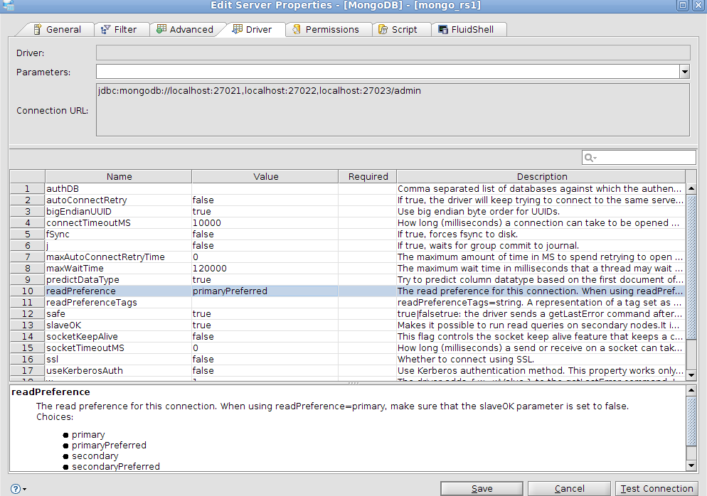This screenshot has width=707, height=496.
Task: Save the server properties
Action: 482,489
